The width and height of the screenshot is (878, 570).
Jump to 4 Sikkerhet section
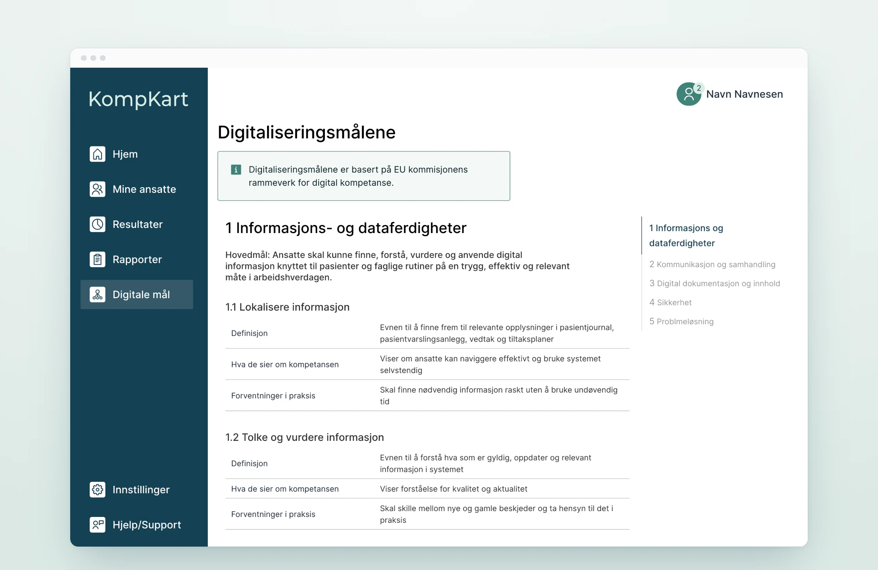coord(670,303)
